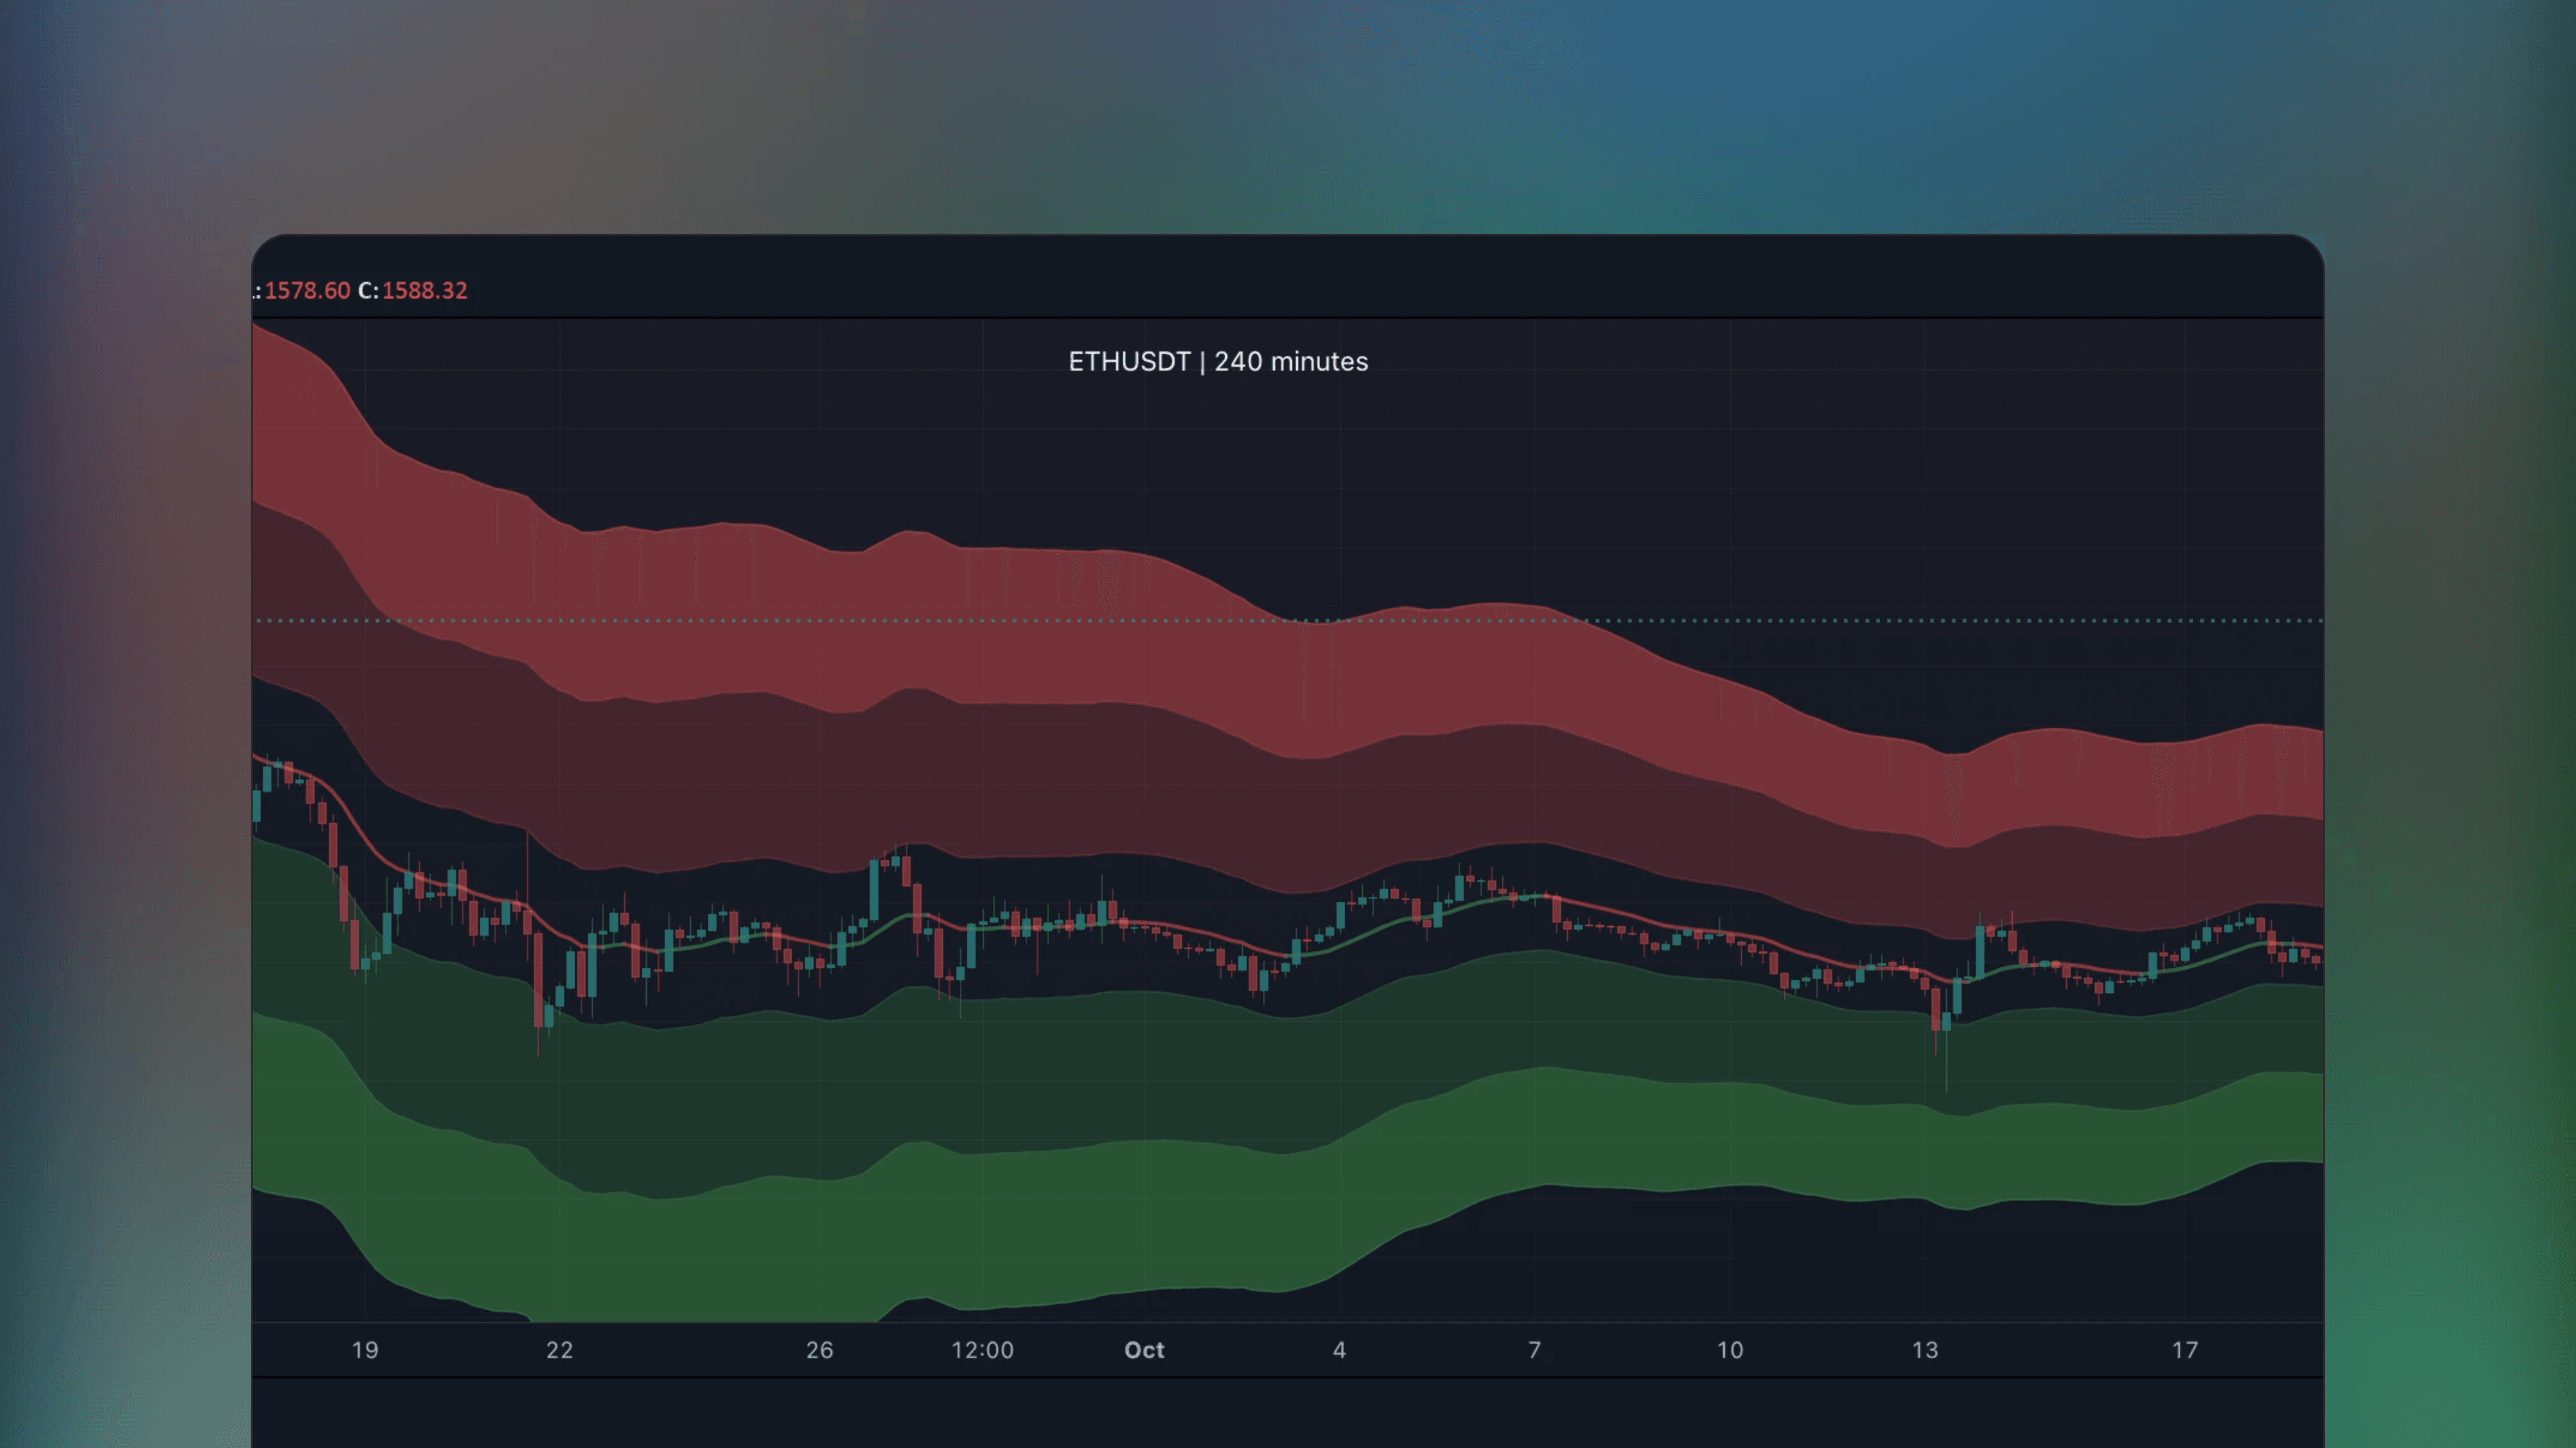Select the C:1588.32 close price label
The height and width of the screenshot is (1448, 2576).
(412, 291)
